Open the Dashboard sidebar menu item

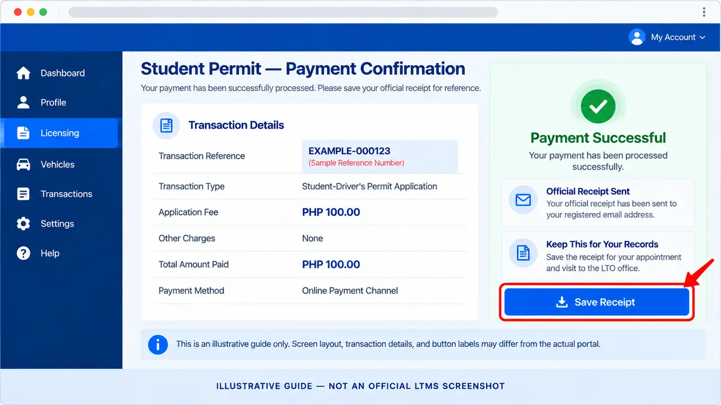[x=61, y=73]
